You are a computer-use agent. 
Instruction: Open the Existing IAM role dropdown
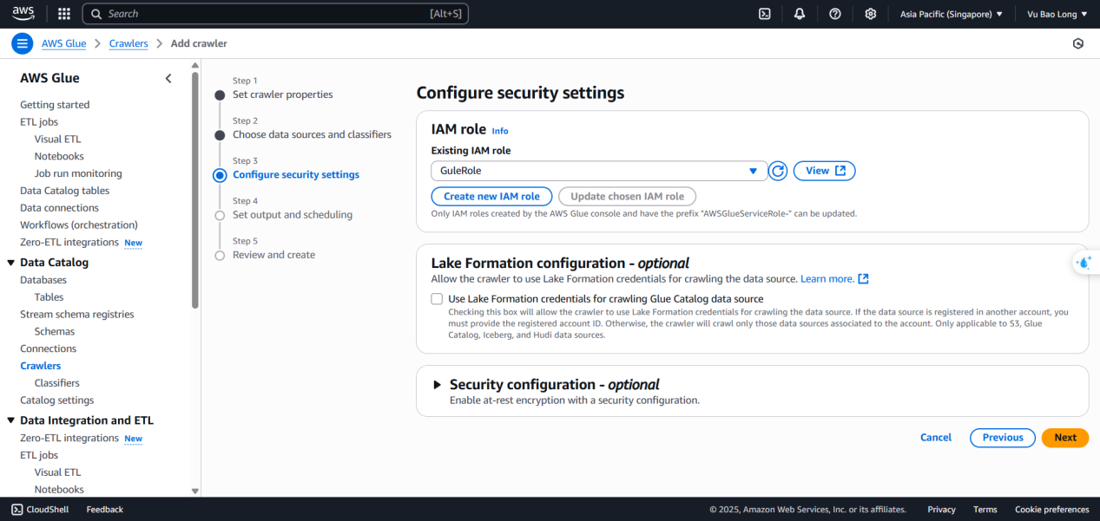599,171
